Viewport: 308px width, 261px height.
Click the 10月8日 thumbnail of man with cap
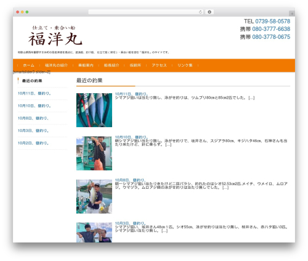94,196
